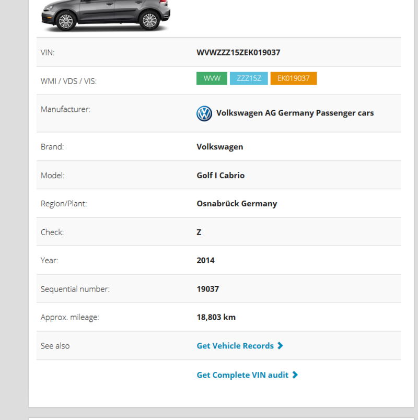Click the arrow beside Get Complete VIN audit
This screenshot has width=418, height=420.
point(295,375)
